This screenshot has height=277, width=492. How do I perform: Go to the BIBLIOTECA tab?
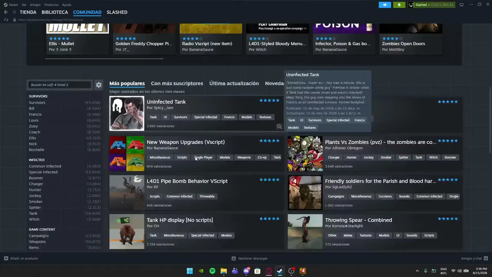55,12
